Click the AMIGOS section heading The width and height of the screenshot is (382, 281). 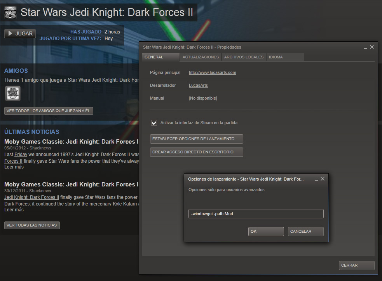pyautogui.click(x=16, y=71)
